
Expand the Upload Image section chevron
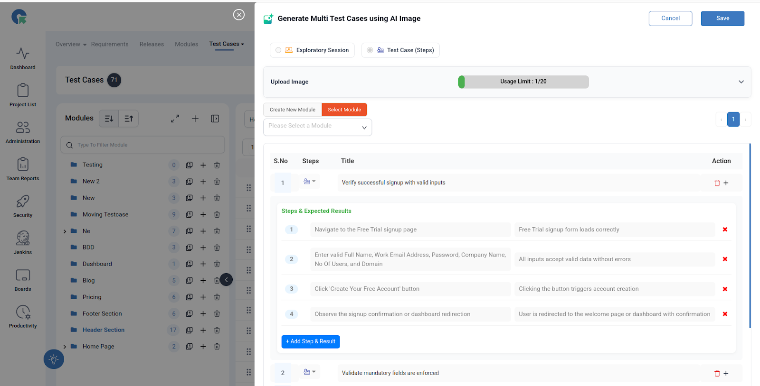tap(741, 82)
